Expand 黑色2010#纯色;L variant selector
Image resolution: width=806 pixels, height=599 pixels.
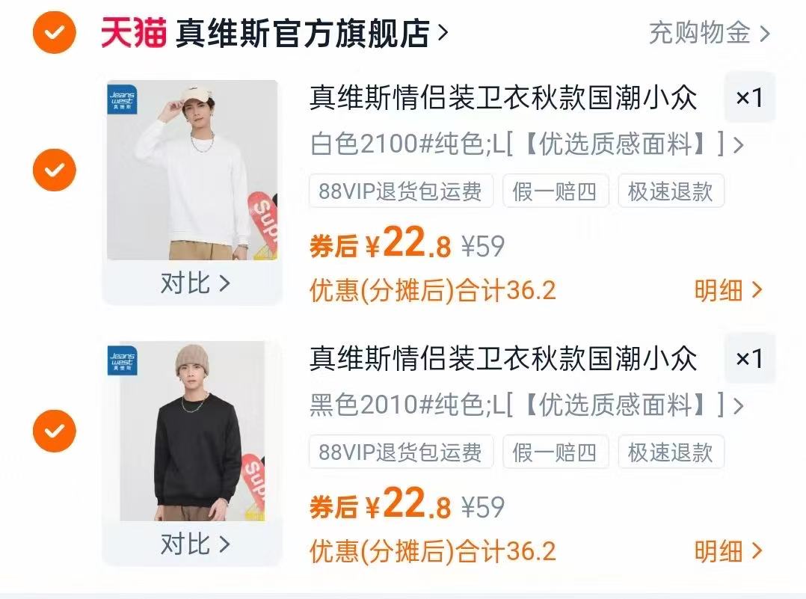click(x=526, y=405)
